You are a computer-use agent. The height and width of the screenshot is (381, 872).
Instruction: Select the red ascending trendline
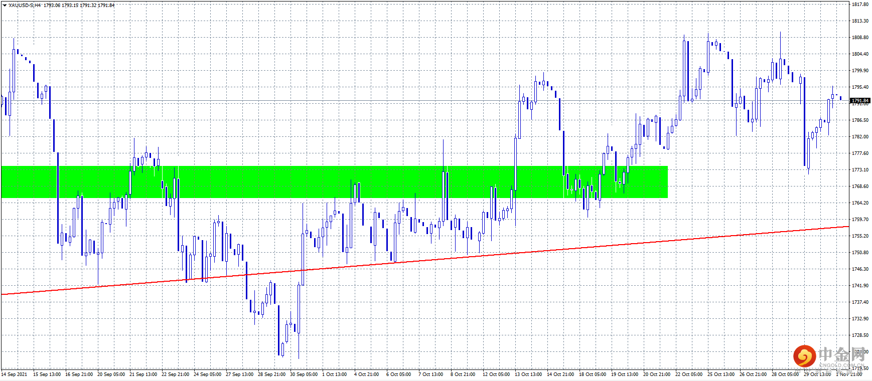click(x=425, y=261)
